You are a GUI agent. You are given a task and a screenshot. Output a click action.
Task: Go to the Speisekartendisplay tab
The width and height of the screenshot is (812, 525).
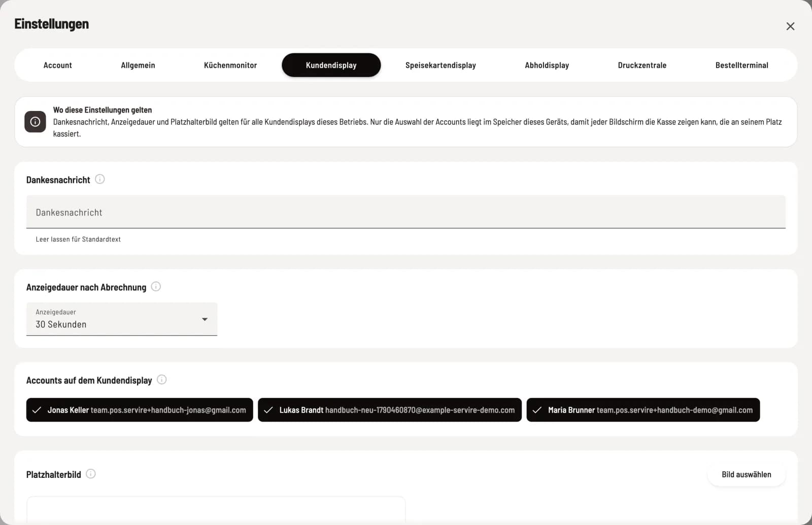point(441,65)
